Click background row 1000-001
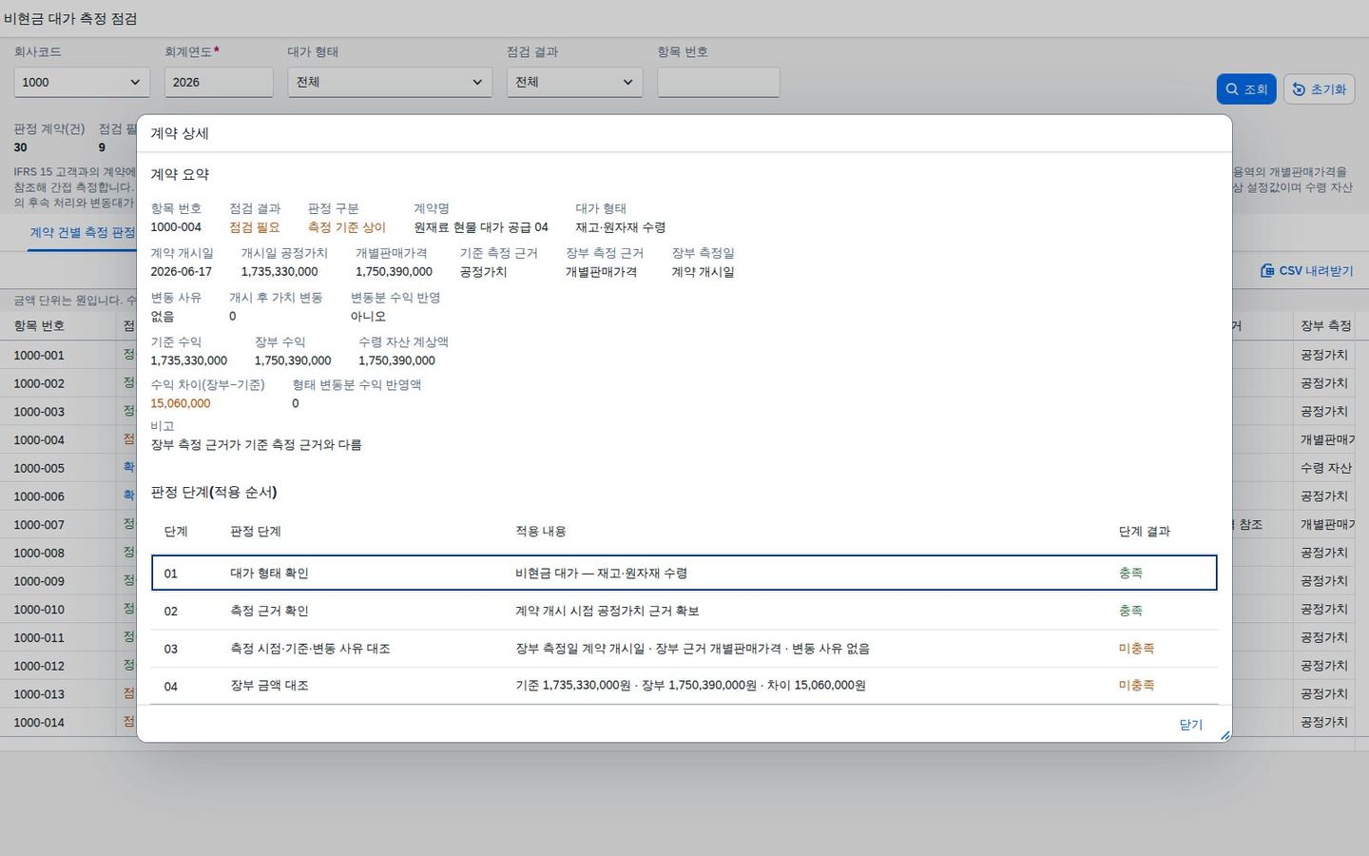The width and height of the screenshot is (1369, 856). point(39,355)
